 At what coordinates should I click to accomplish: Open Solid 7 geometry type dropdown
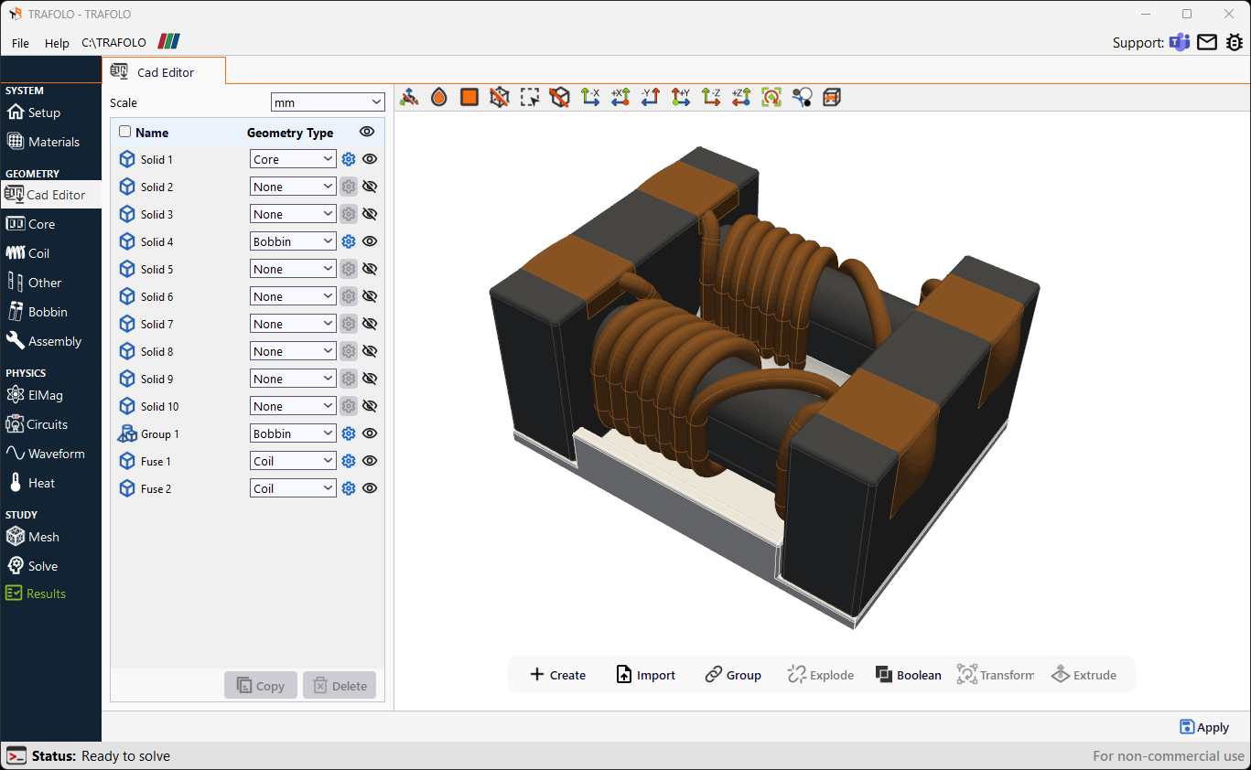coord(293,324)
